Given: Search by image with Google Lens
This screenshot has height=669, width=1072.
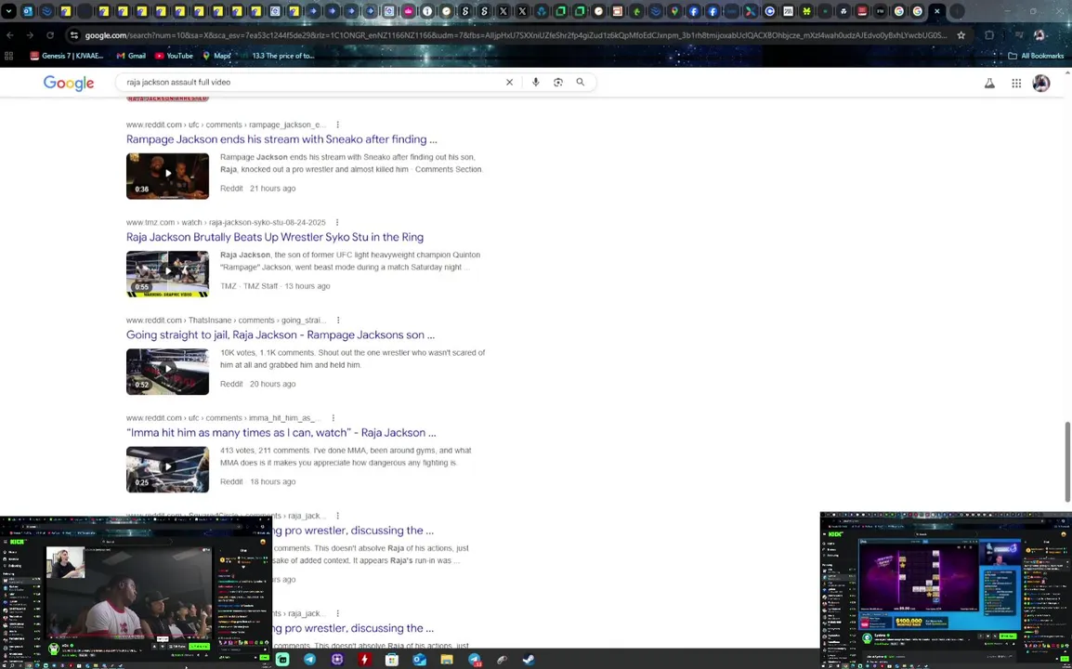Looking at the screenshot, I should pos(558,82).
